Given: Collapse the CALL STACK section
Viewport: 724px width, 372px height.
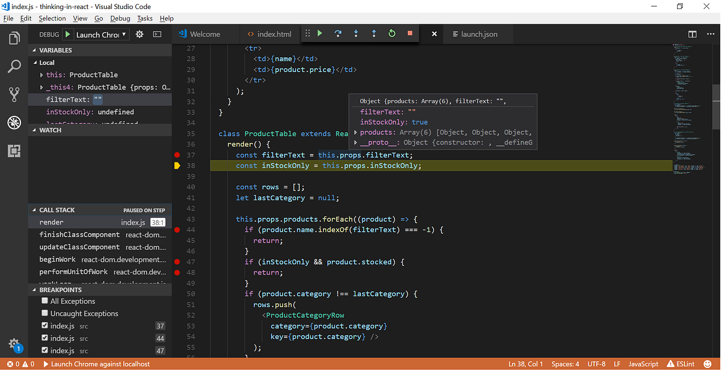Looking at the screenshot, I should pos(100,210).
